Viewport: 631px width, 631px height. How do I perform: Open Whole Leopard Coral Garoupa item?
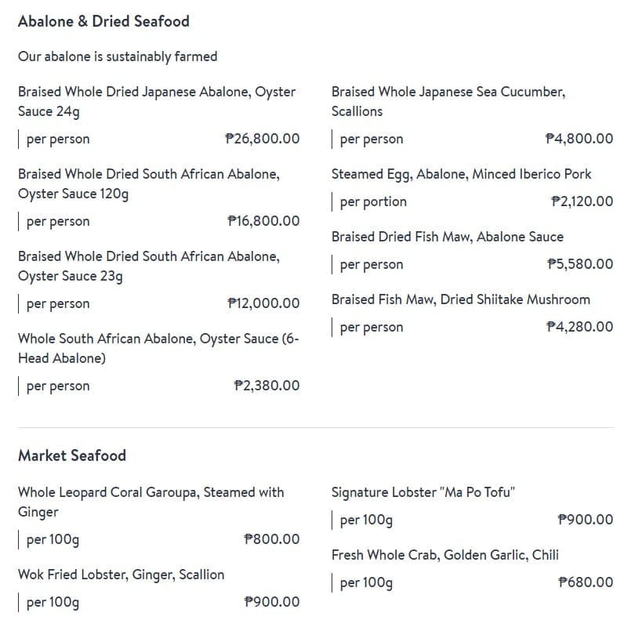coord(150,502)
